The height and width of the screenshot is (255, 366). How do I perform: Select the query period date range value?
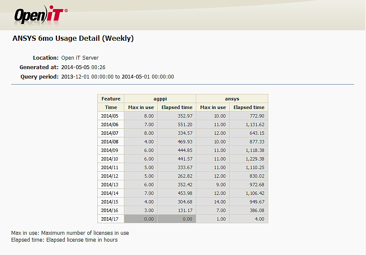pos(117,77)
